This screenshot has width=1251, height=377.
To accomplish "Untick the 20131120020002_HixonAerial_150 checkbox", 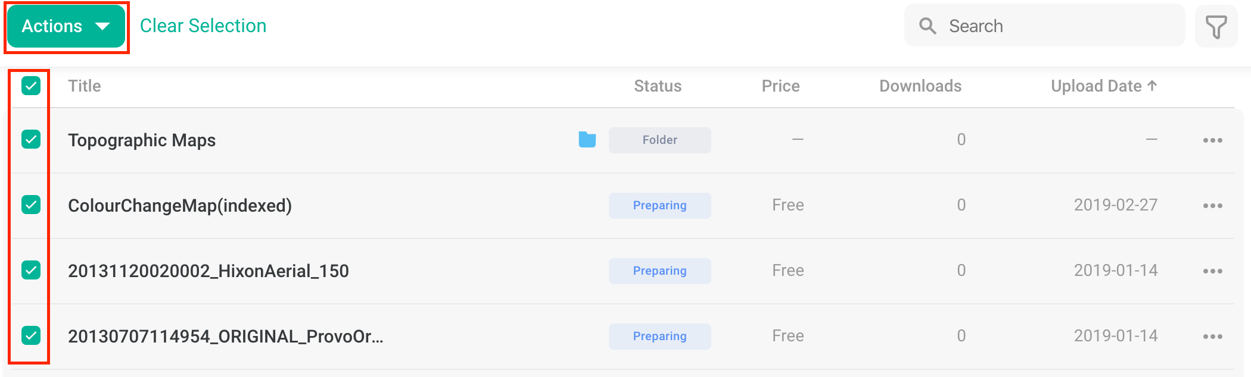I will (x=31, y=270).
